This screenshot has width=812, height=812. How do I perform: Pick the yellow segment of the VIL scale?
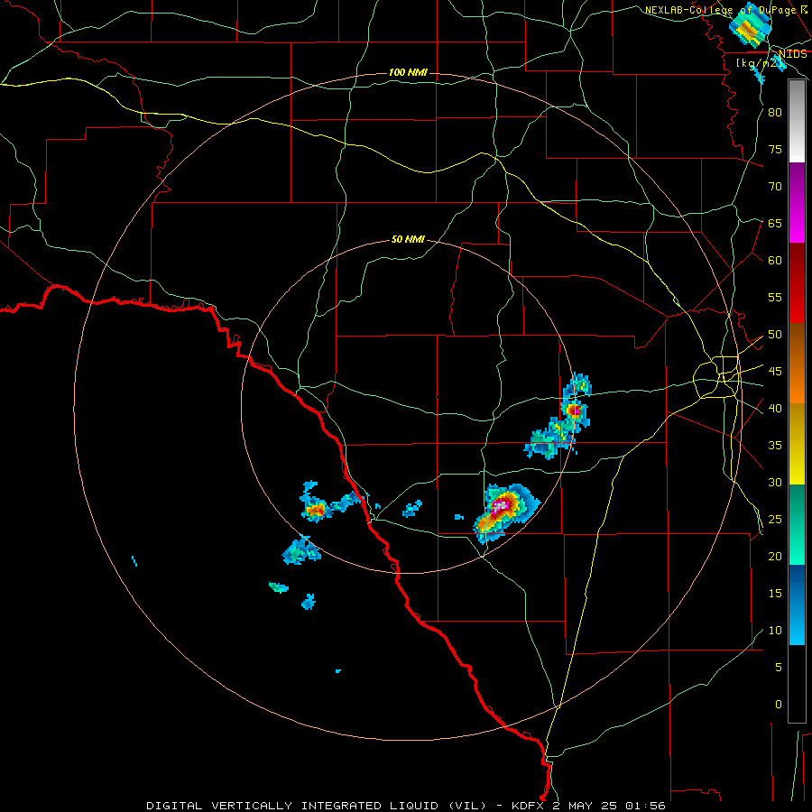[797, 444]
